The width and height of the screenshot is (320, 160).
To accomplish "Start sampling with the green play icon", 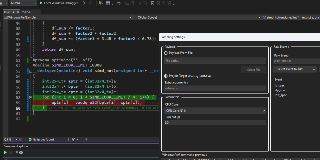I will [x=5, y=152].
